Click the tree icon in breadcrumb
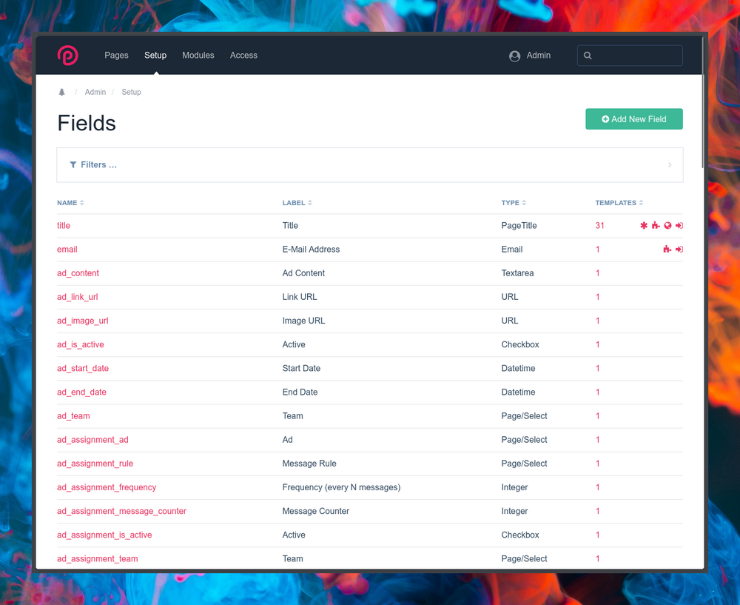The width and height of the screenshot is (740, 605). [62, 93]
